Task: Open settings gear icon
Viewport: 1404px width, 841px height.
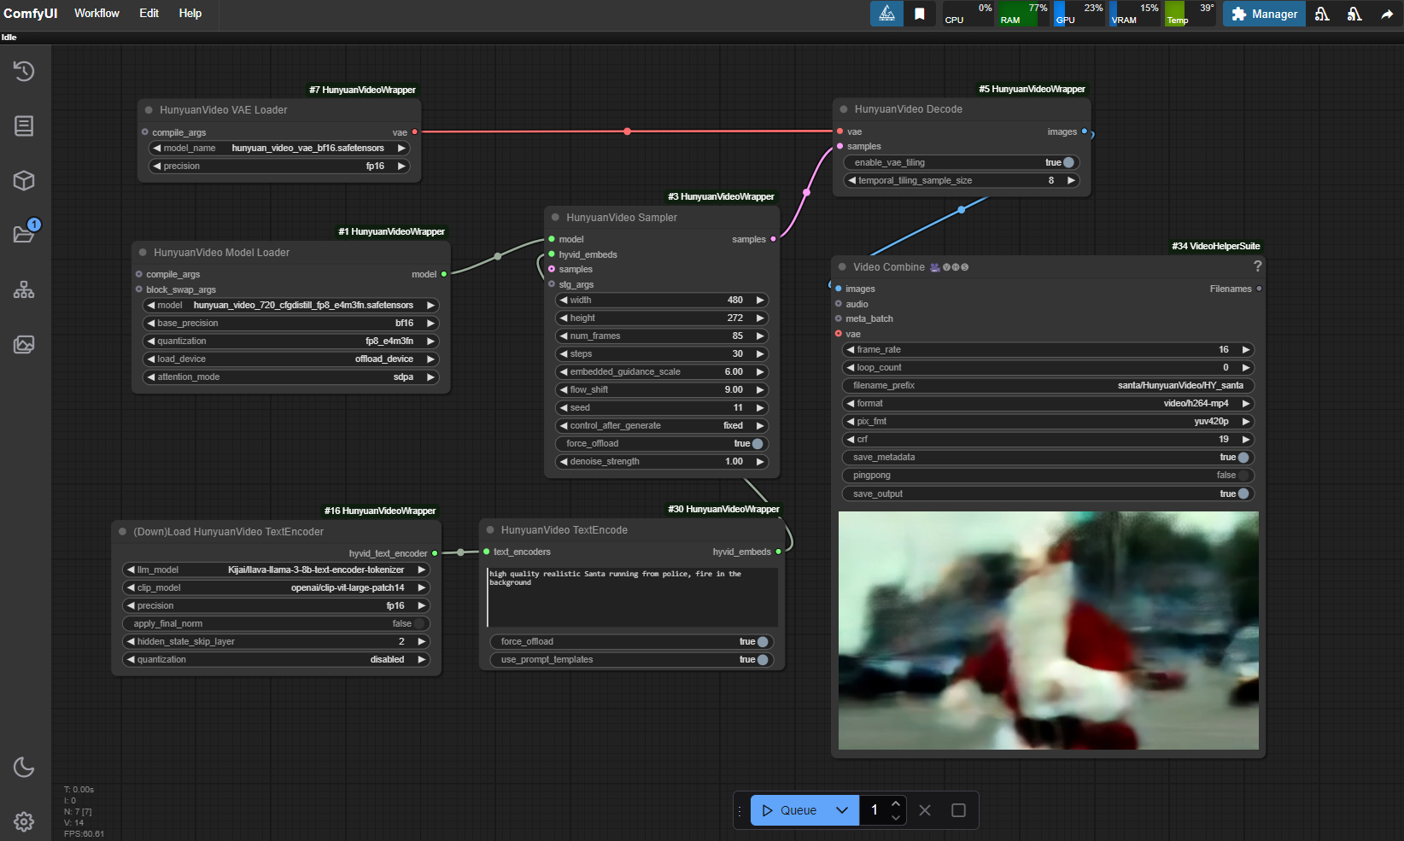Action: [x=24, y=821]
